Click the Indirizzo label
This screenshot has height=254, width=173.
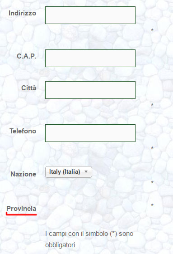22,13
